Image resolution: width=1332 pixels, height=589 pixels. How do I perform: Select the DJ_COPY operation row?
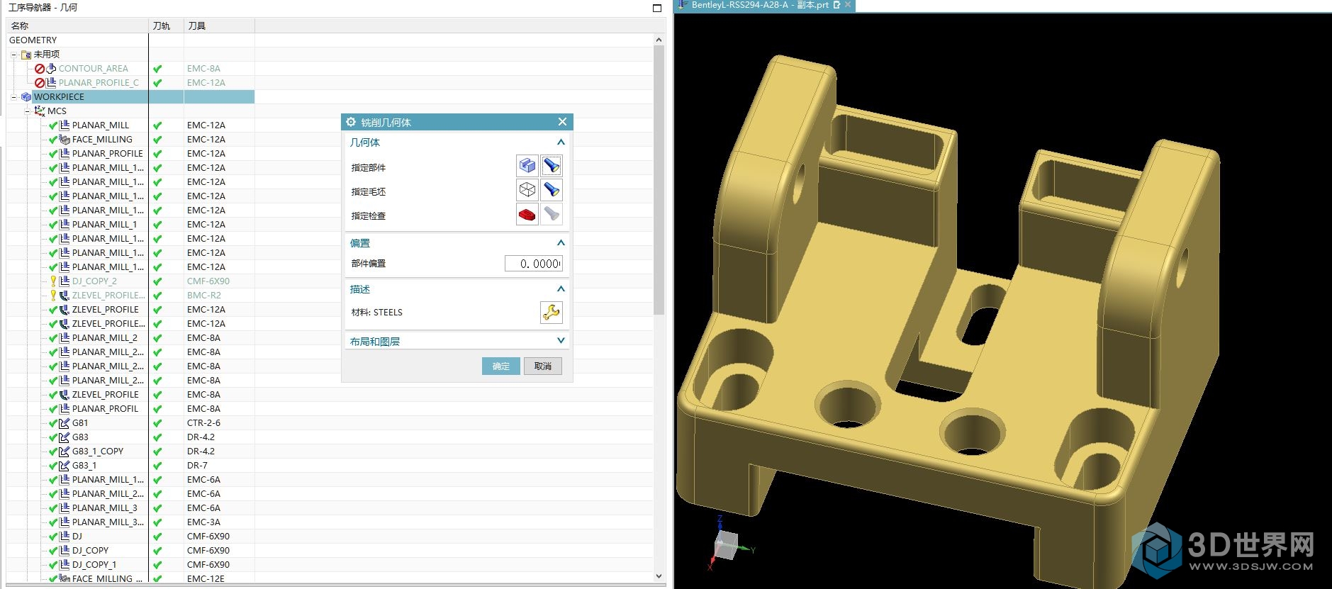coord(330,551)
